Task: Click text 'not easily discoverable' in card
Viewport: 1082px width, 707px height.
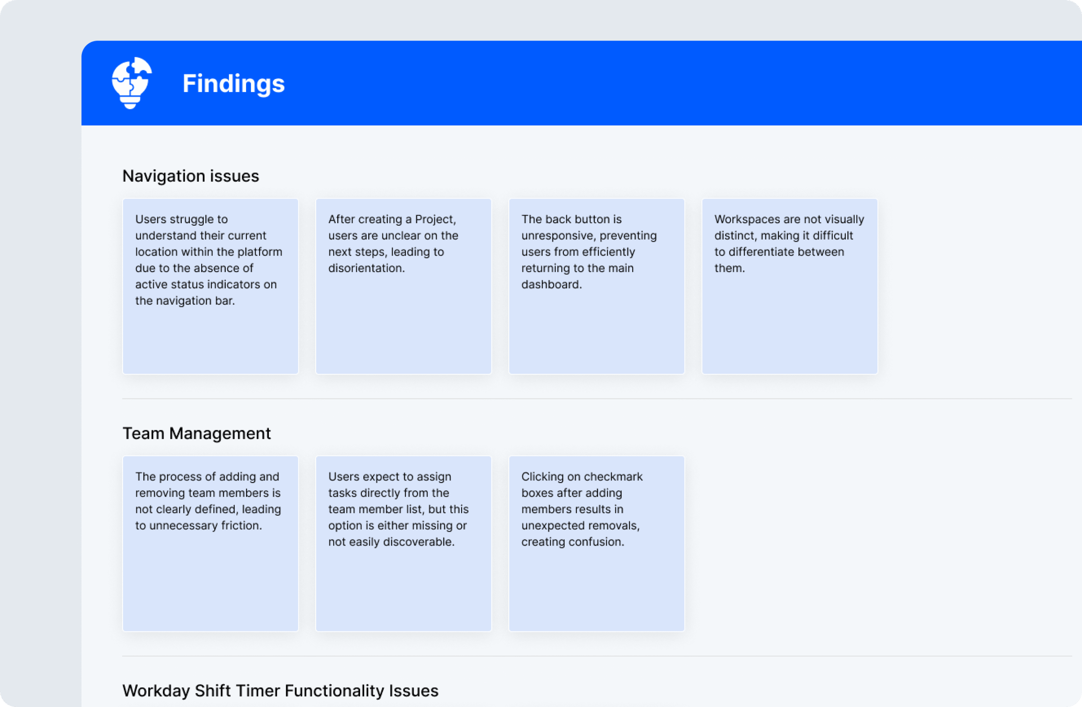Action: tap(391, 542)
